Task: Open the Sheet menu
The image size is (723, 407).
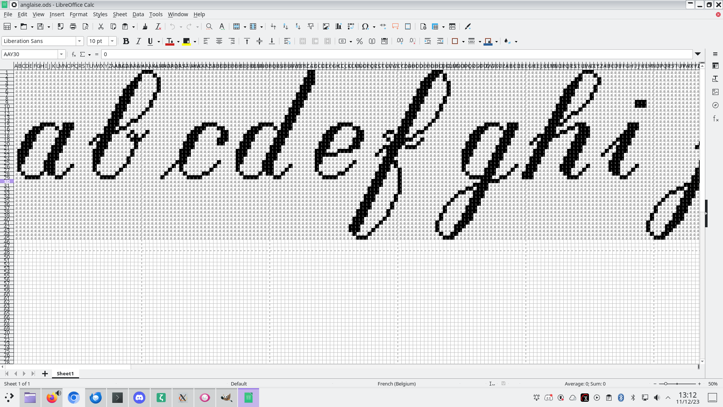Action: coord(120,14)
